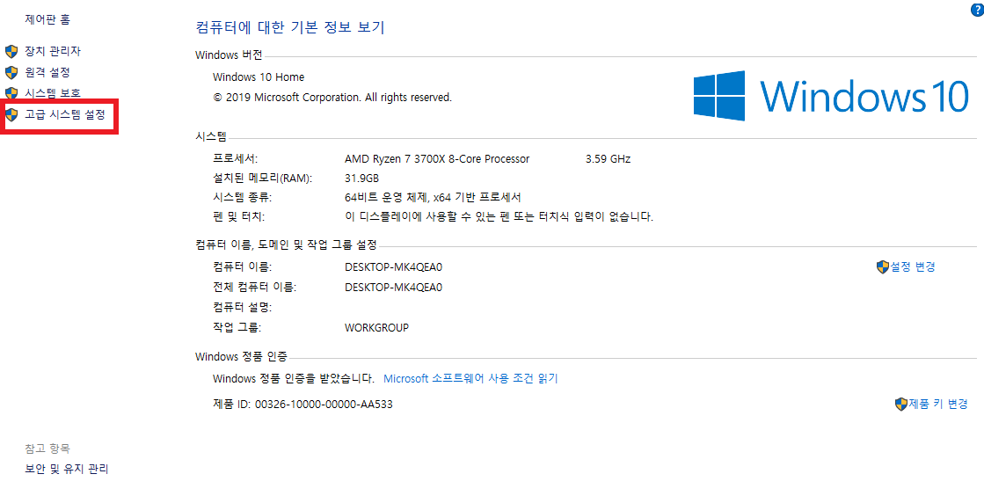Image resolution: width=984 pixels, height=496 pixels.
Task: Open 장치 관리자 from the sidebar
Action: (53, 51)
